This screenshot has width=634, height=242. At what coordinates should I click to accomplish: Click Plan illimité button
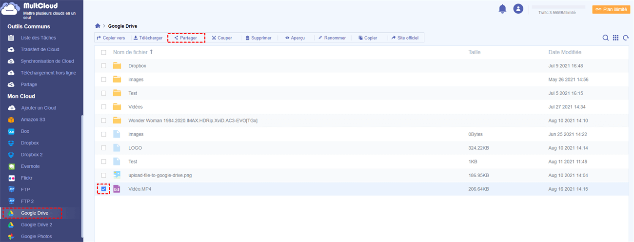tap(611, 9)
